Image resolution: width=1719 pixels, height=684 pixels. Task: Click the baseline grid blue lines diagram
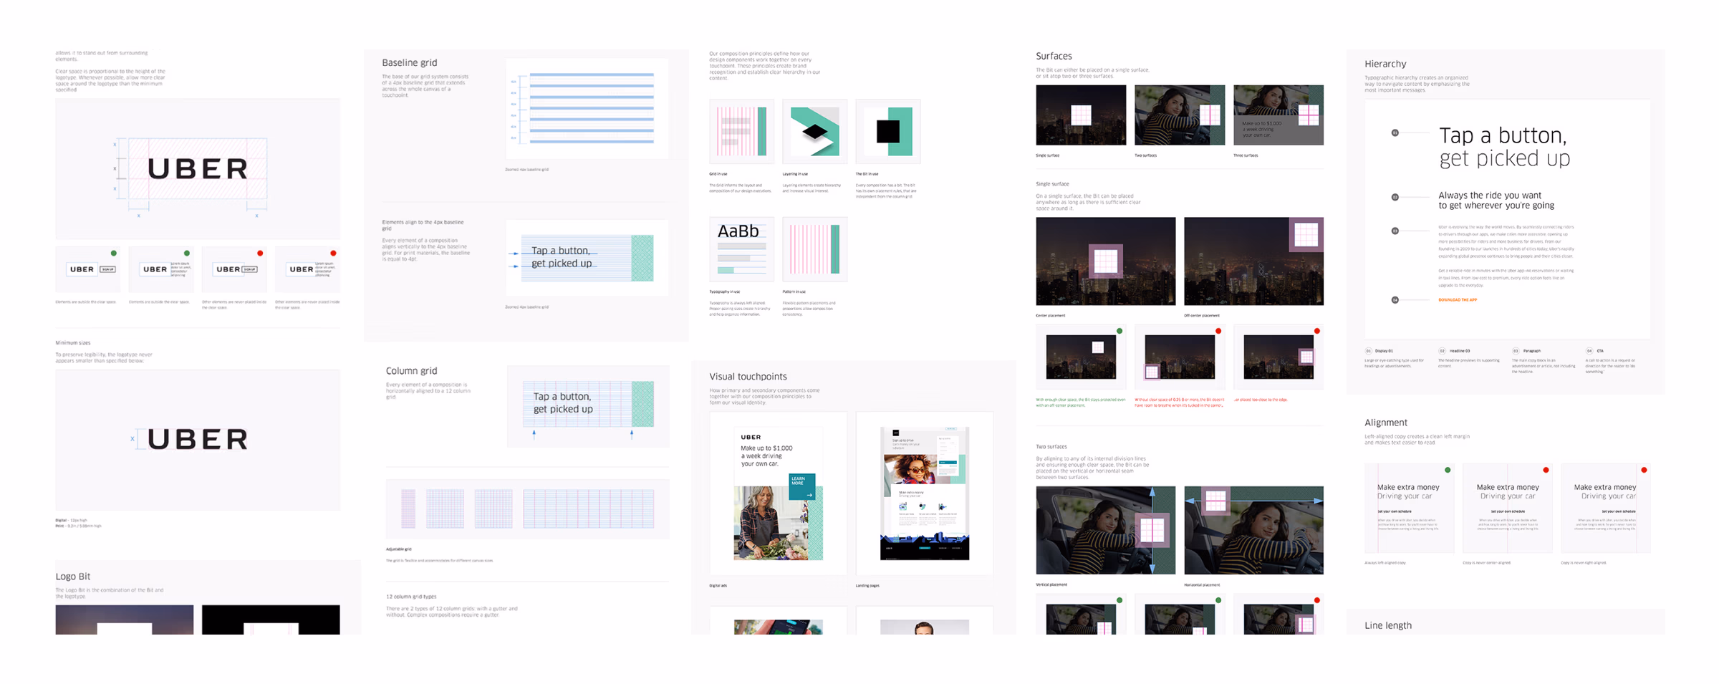pyautogui.click(x=587, y=108)
